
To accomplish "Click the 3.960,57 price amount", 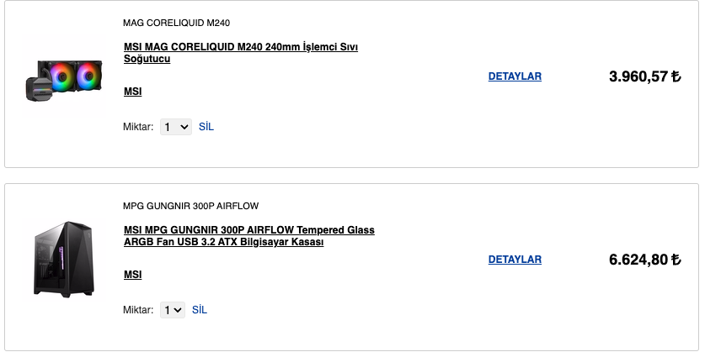I will coord(638,77).
